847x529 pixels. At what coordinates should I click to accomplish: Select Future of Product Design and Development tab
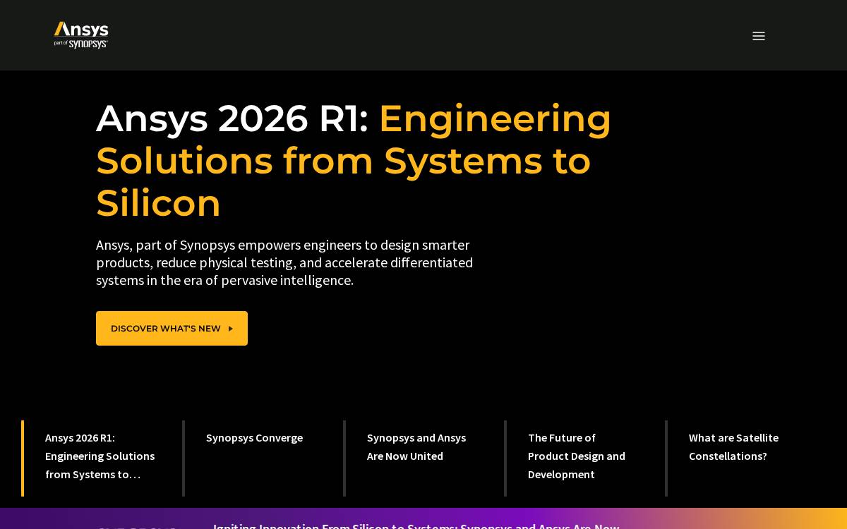[584, 458]
